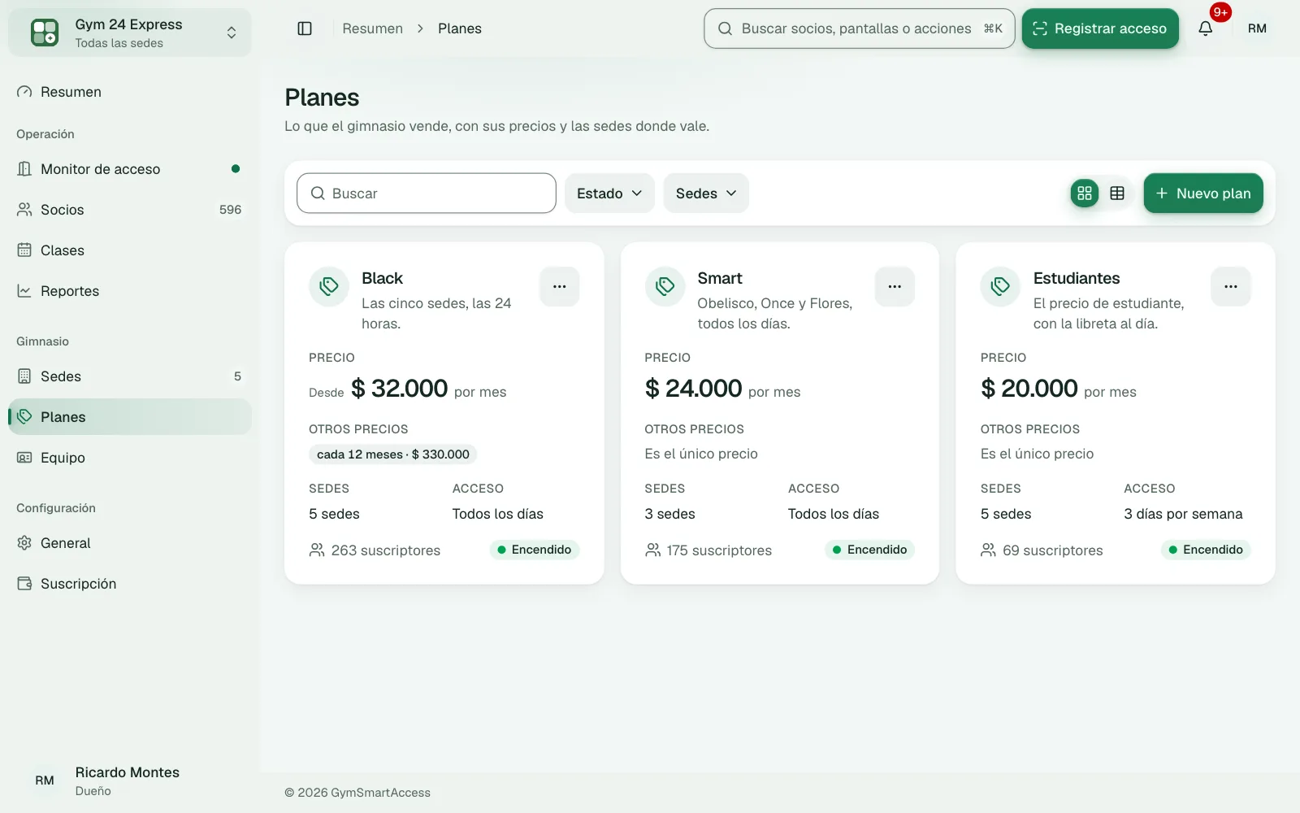Click the General settings gear icon
The width and height of the screenshot is (1300, 813).
[x=24, y=543]
